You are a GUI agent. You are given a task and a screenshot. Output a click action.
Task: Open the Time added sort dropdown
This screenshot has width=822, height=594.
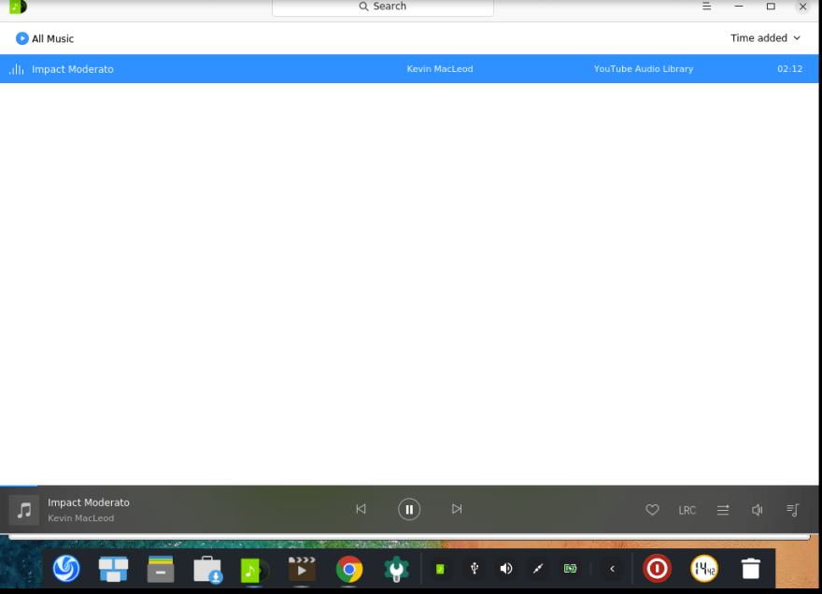765,37
